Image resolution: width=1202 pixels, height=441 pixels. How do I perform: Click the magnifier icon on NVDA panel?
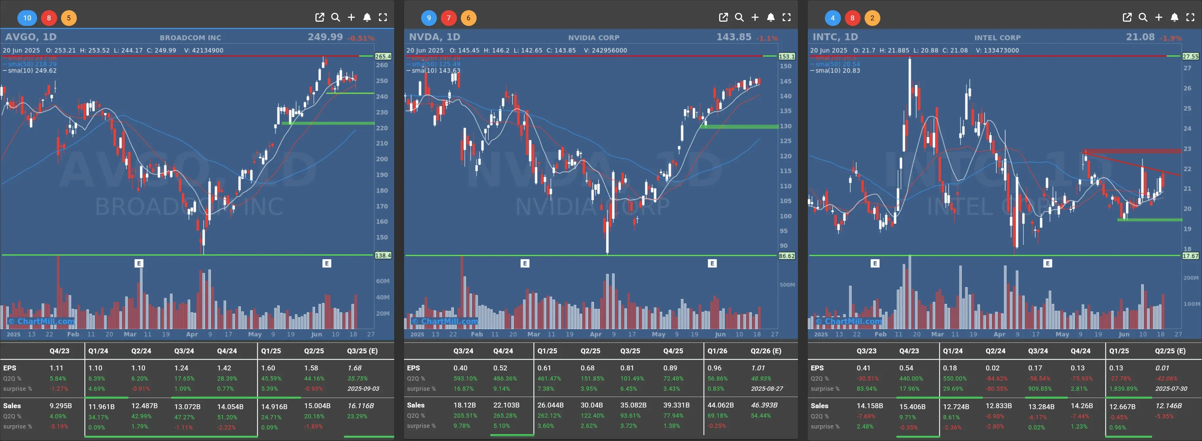739,17
